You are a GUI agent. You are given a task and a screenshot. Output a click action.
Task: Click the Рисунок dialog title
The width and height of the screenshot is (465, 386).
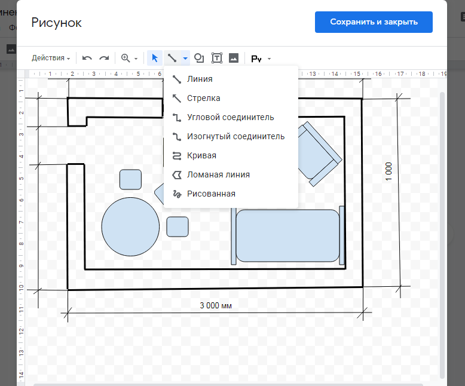[x=56, y=23]
